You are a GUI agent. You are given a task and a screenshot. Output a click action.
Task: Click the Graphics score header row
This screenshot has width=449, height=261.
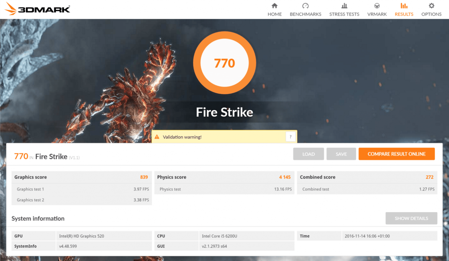pyautogui.click(x=81, y=177)
